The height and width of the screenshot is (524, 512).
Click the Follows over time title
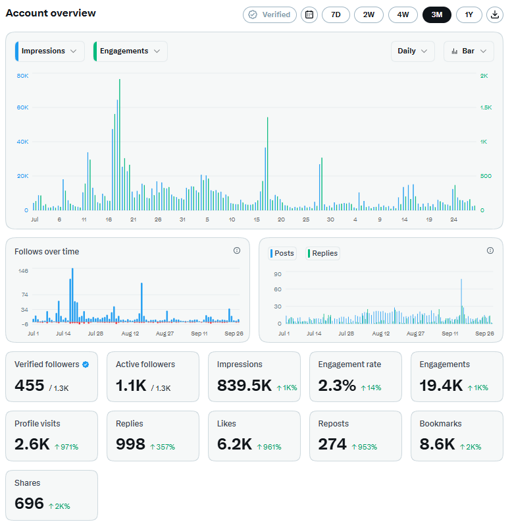click(47, 252)
